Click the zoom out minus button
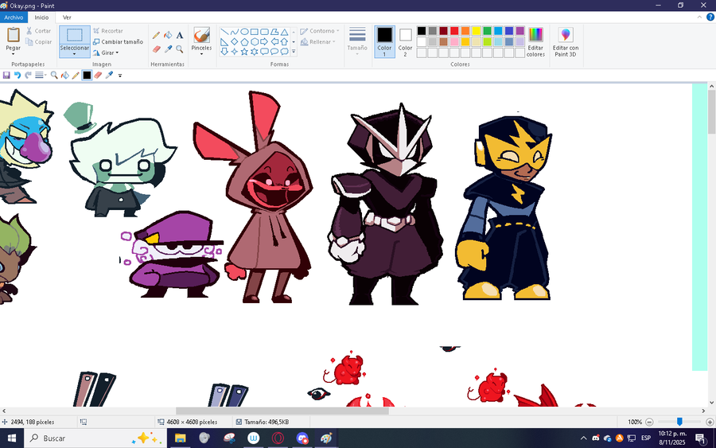 (x=649, y=422)
